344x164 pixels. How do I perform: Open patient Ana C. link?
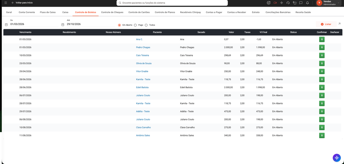pyautogui.click(x=139, y=40)
